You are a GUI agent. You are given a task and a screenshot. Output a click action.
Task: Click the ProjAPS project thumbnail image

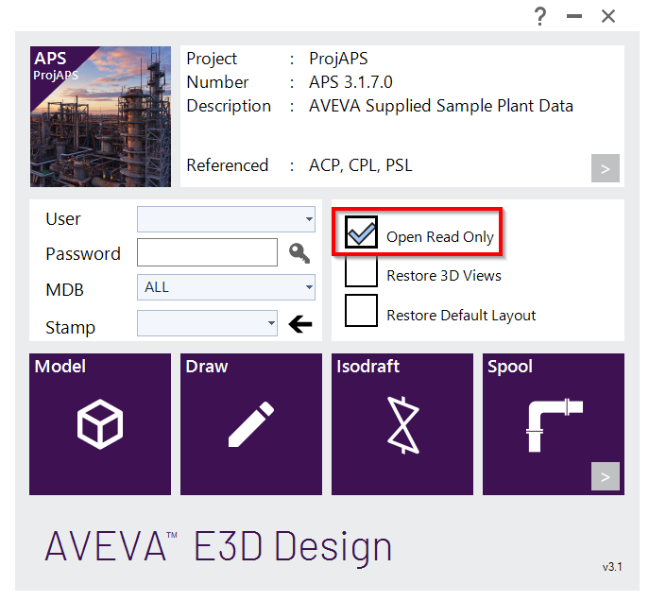(100, 116)
